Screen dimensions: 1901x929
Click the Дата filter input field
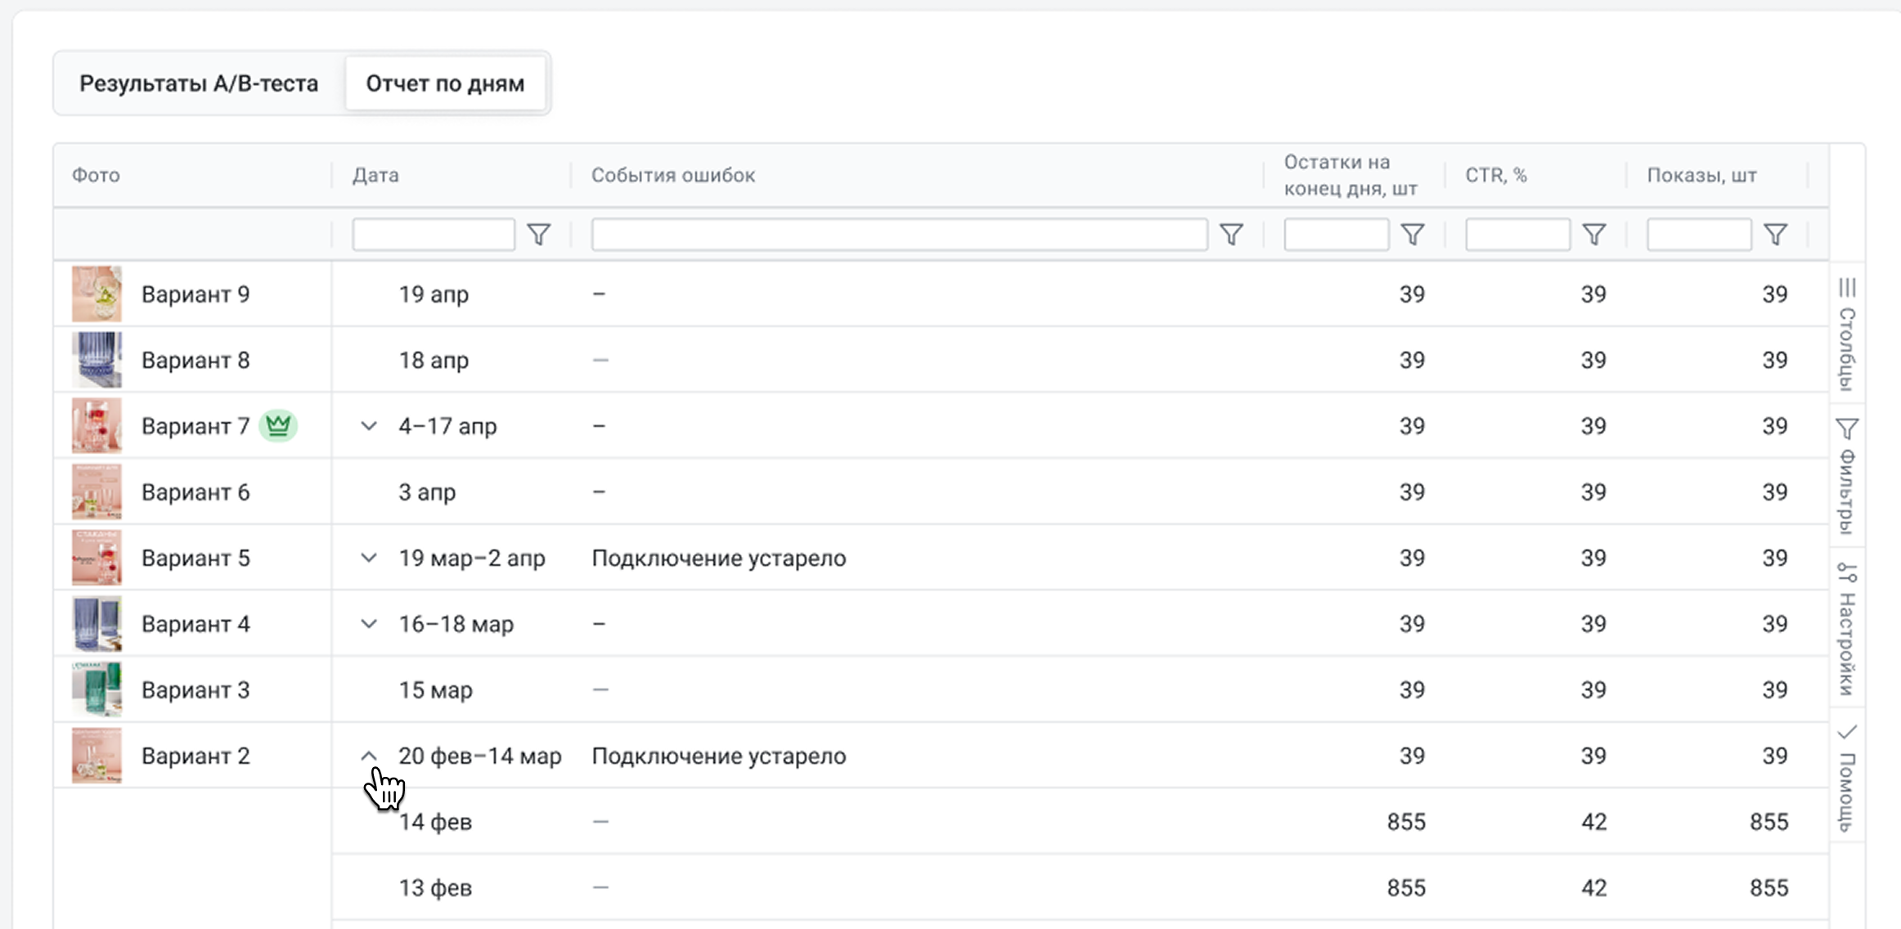point(433,235)
